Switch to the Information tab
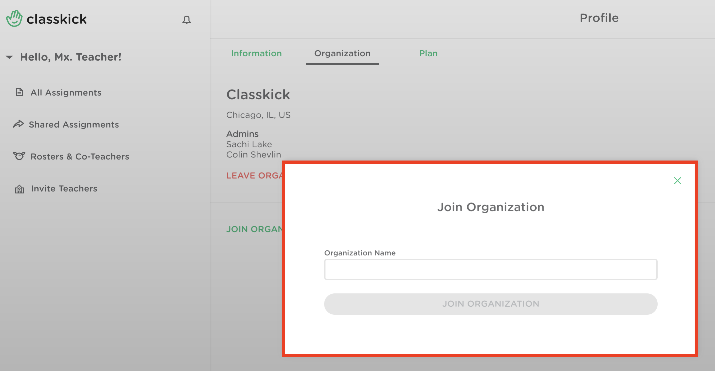This screenshot has height=371, width=715. pos(256,53)
